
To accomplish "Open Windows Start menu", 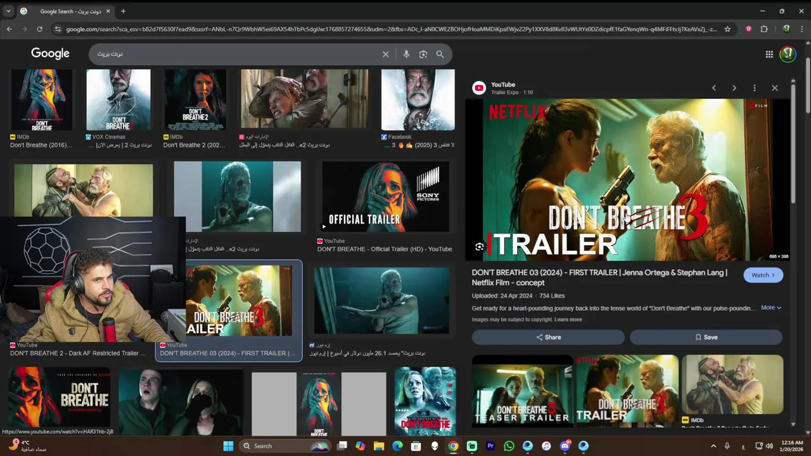I will pos(228,446).
